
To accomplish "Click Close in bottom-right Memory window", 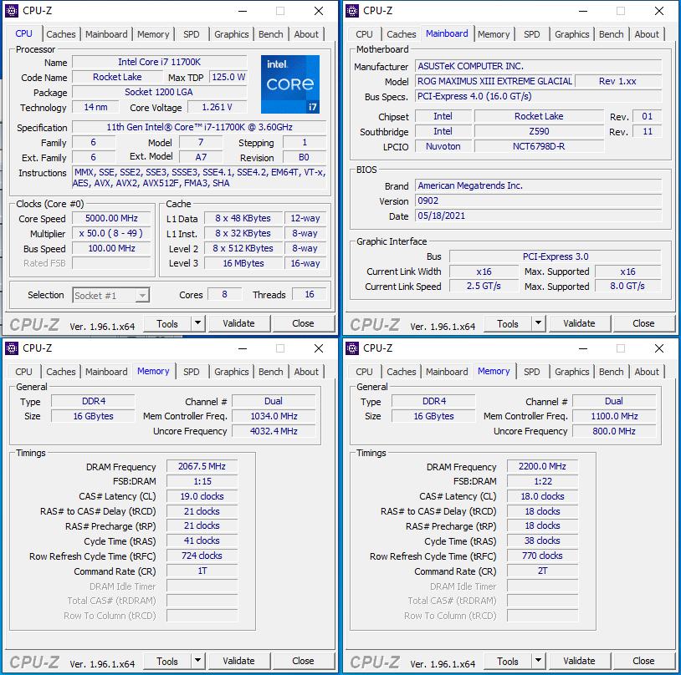I will point(643,661).
